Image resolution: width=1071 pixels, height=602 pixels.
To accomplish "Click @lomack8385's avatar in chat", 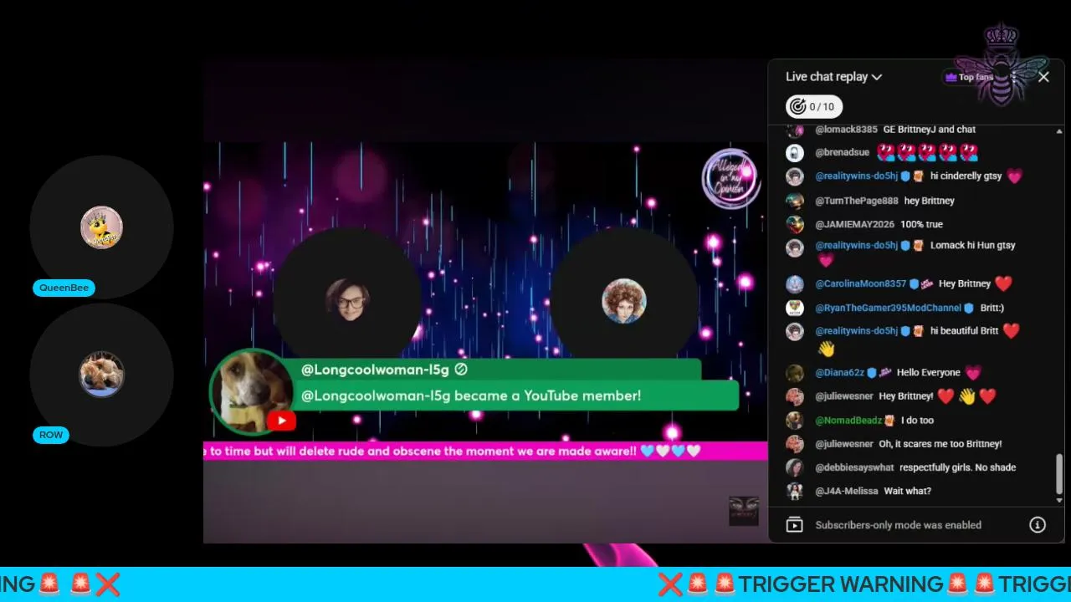I will coord(794,130).
